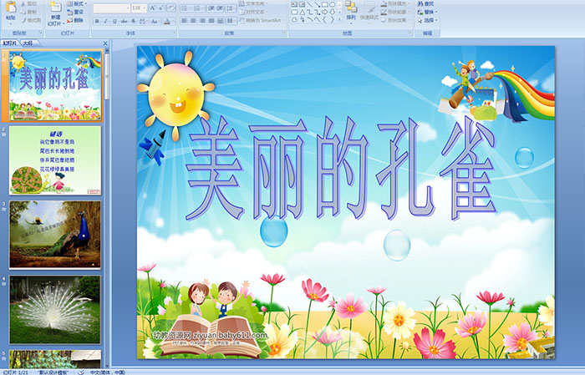Click the 美丽的孔雀 title on the slide

click(x=341, y=168)
